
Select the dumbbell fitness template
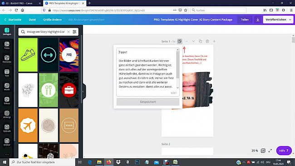click(x=49, y=55)
